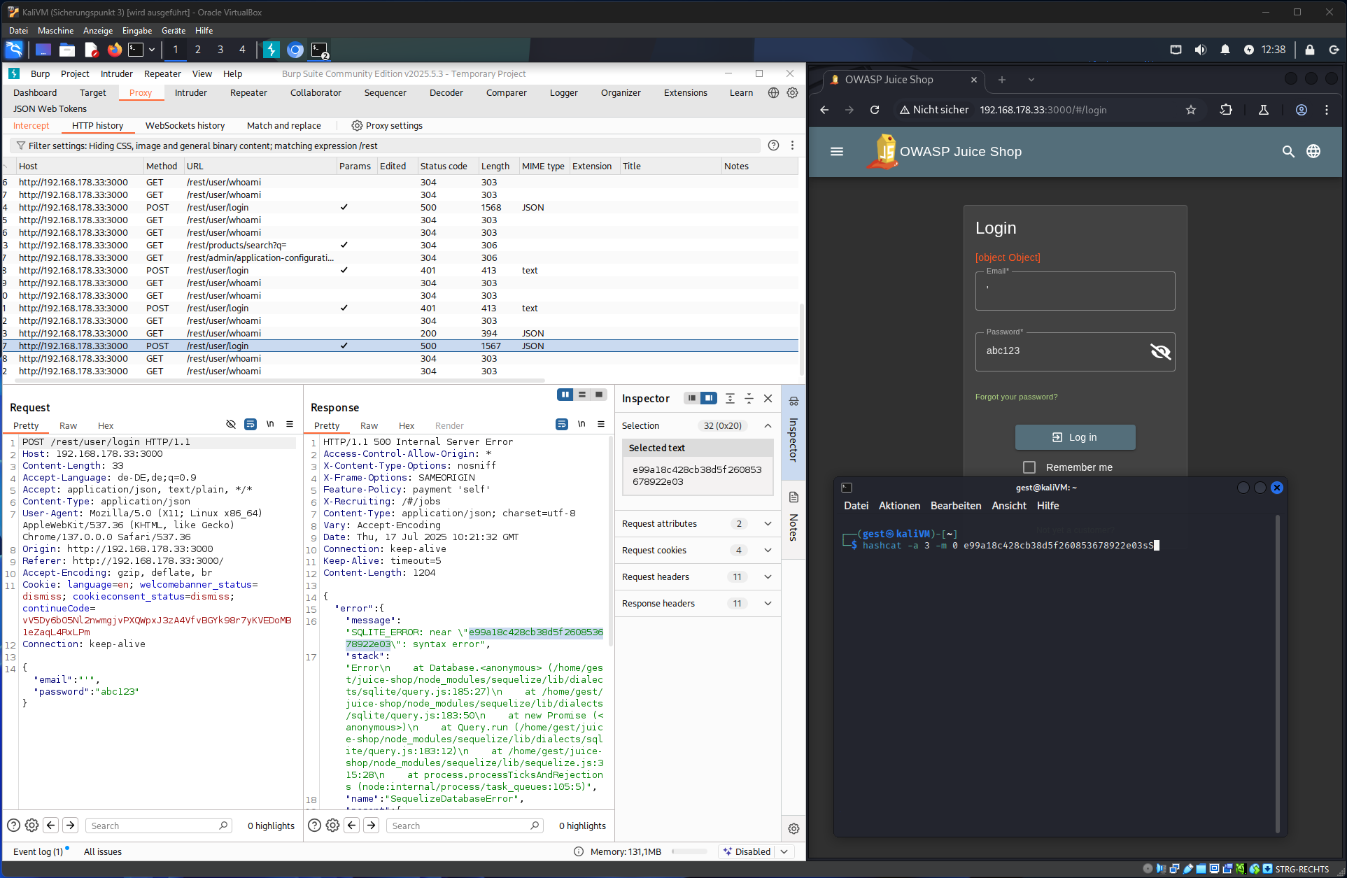The height and width of the screenshot is (878, 1347).
Task: Check the Remember me checkbox
Action: point(1029,467)
